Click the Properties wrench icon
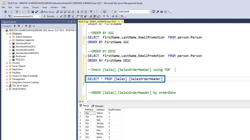 click(x=158, y=12)
